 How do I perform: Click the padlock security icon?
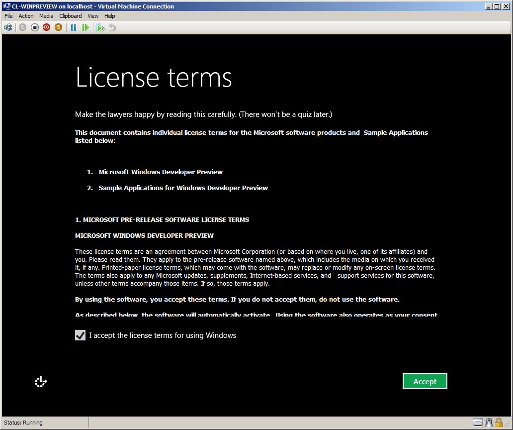click(498, 423)
